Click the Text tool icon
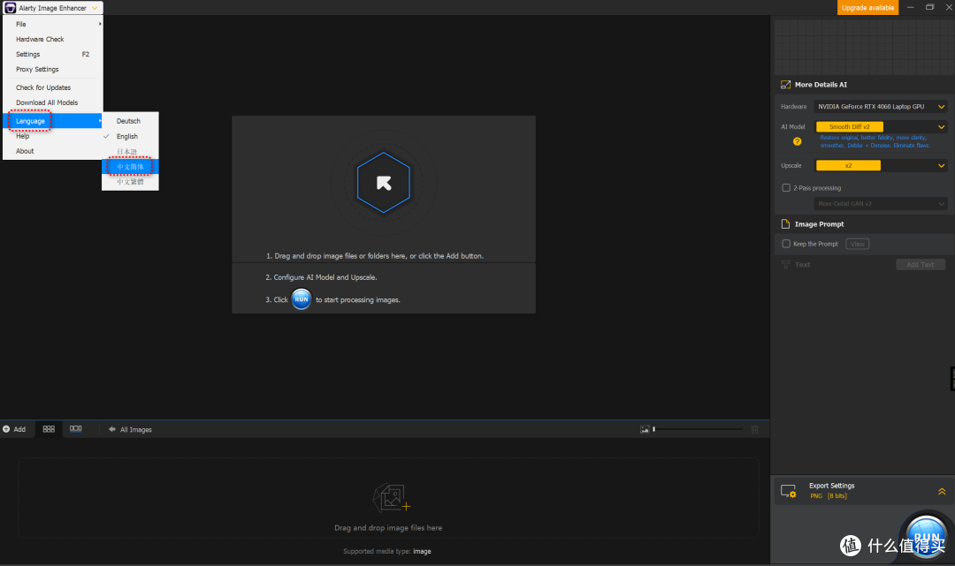Image resolution: width=955 pixels, height=566 pixels. pos(786,265)
